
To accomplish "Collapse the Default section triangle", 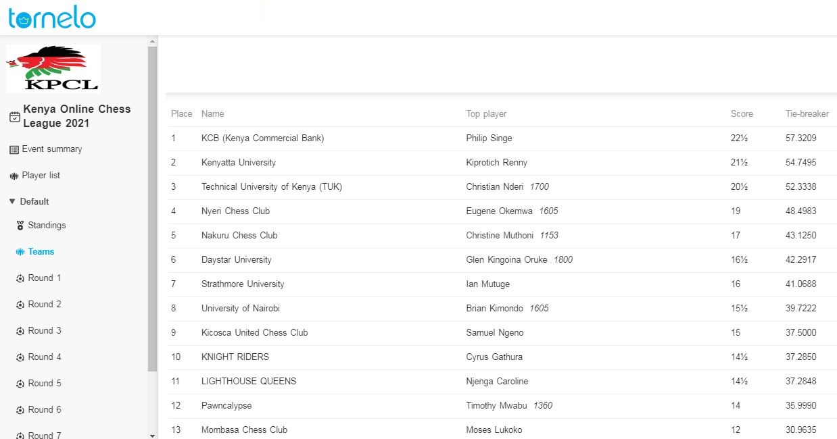I will (12, 202).
